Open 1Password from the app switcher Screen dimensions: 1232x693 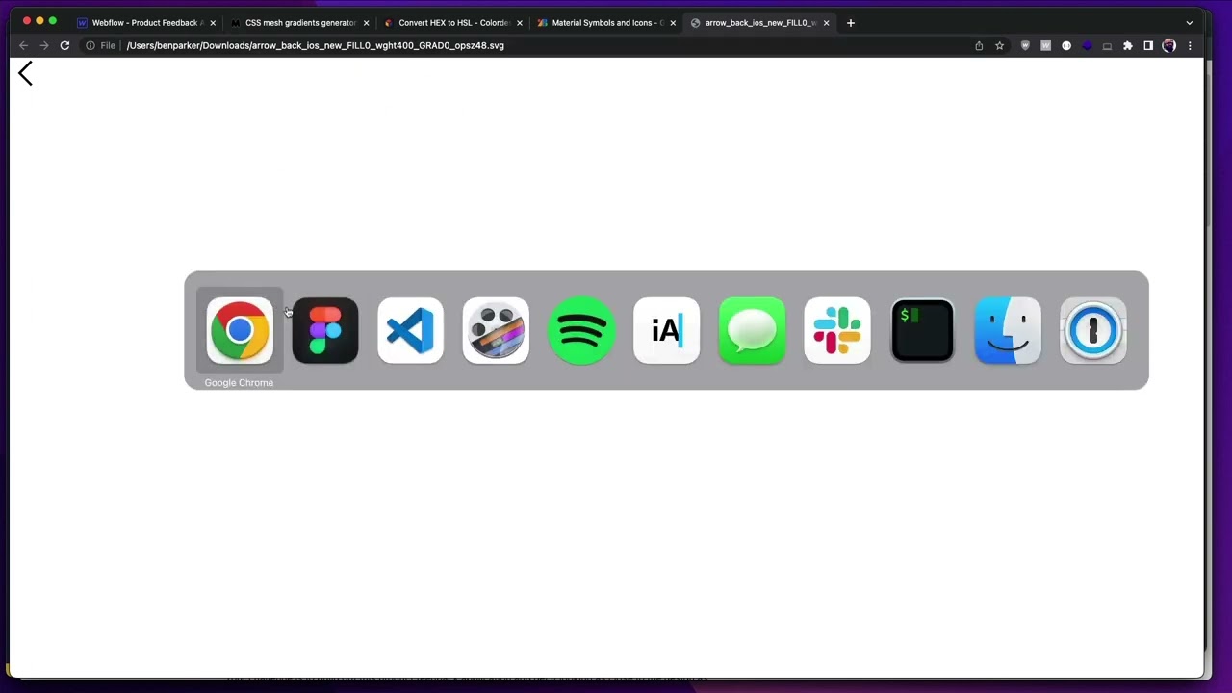tap(1093, 331)
